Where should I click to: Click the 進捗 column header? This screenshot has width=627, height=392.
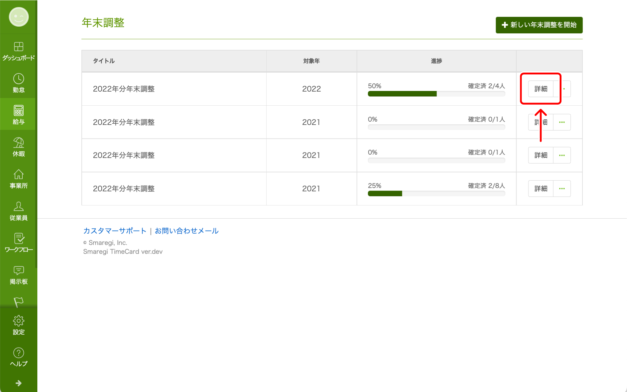[x=436, y=61]
